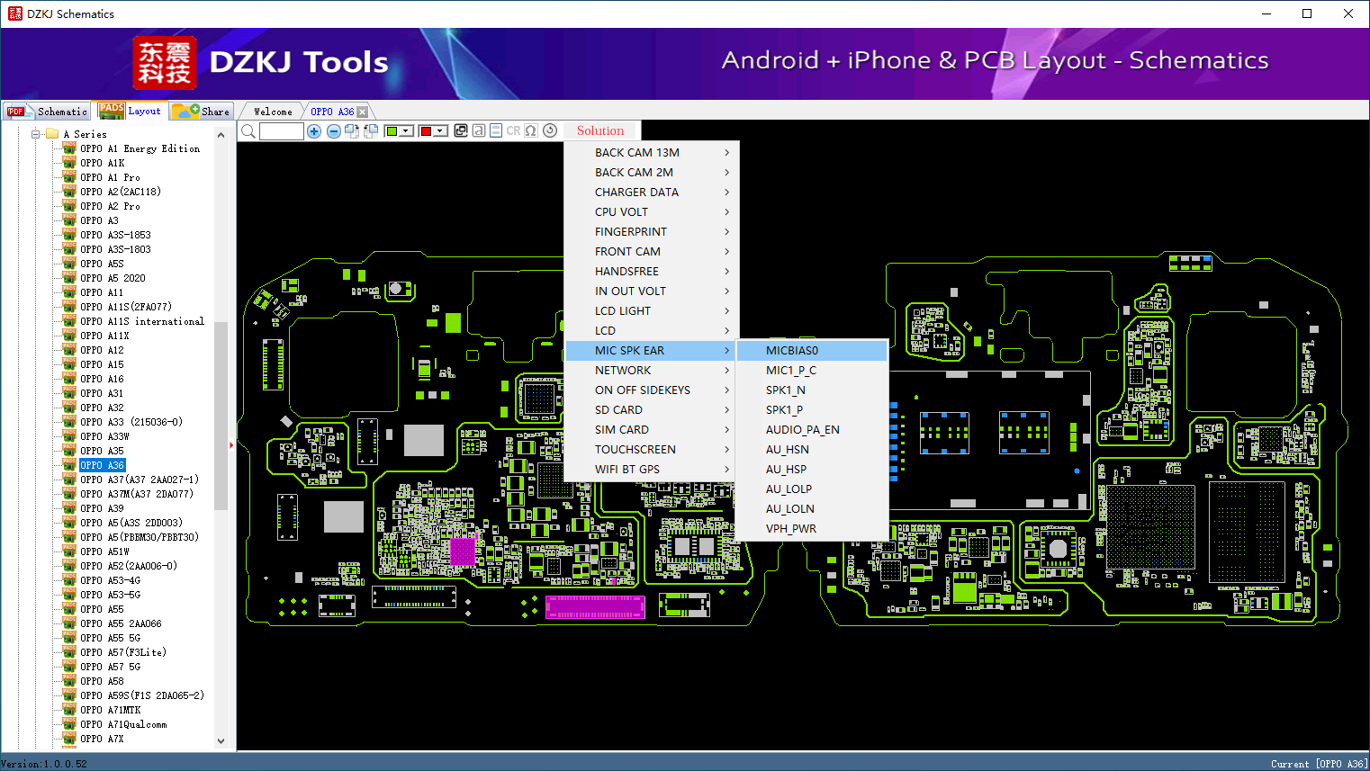Select OPPO A11S international in tree

142,321
